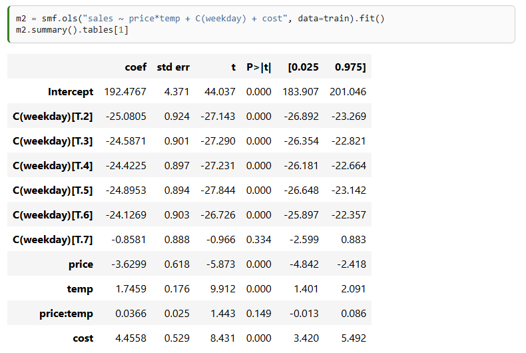The height and width of the screenshot is (353, 526).
Task: Select the 'C(weekday)[T.2]' row label
Action: pos(53,117)
